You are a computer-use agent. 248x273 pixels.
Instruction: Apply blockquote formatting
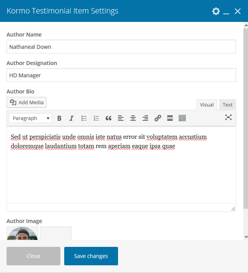pyautogui.click(x=108, y=118)
